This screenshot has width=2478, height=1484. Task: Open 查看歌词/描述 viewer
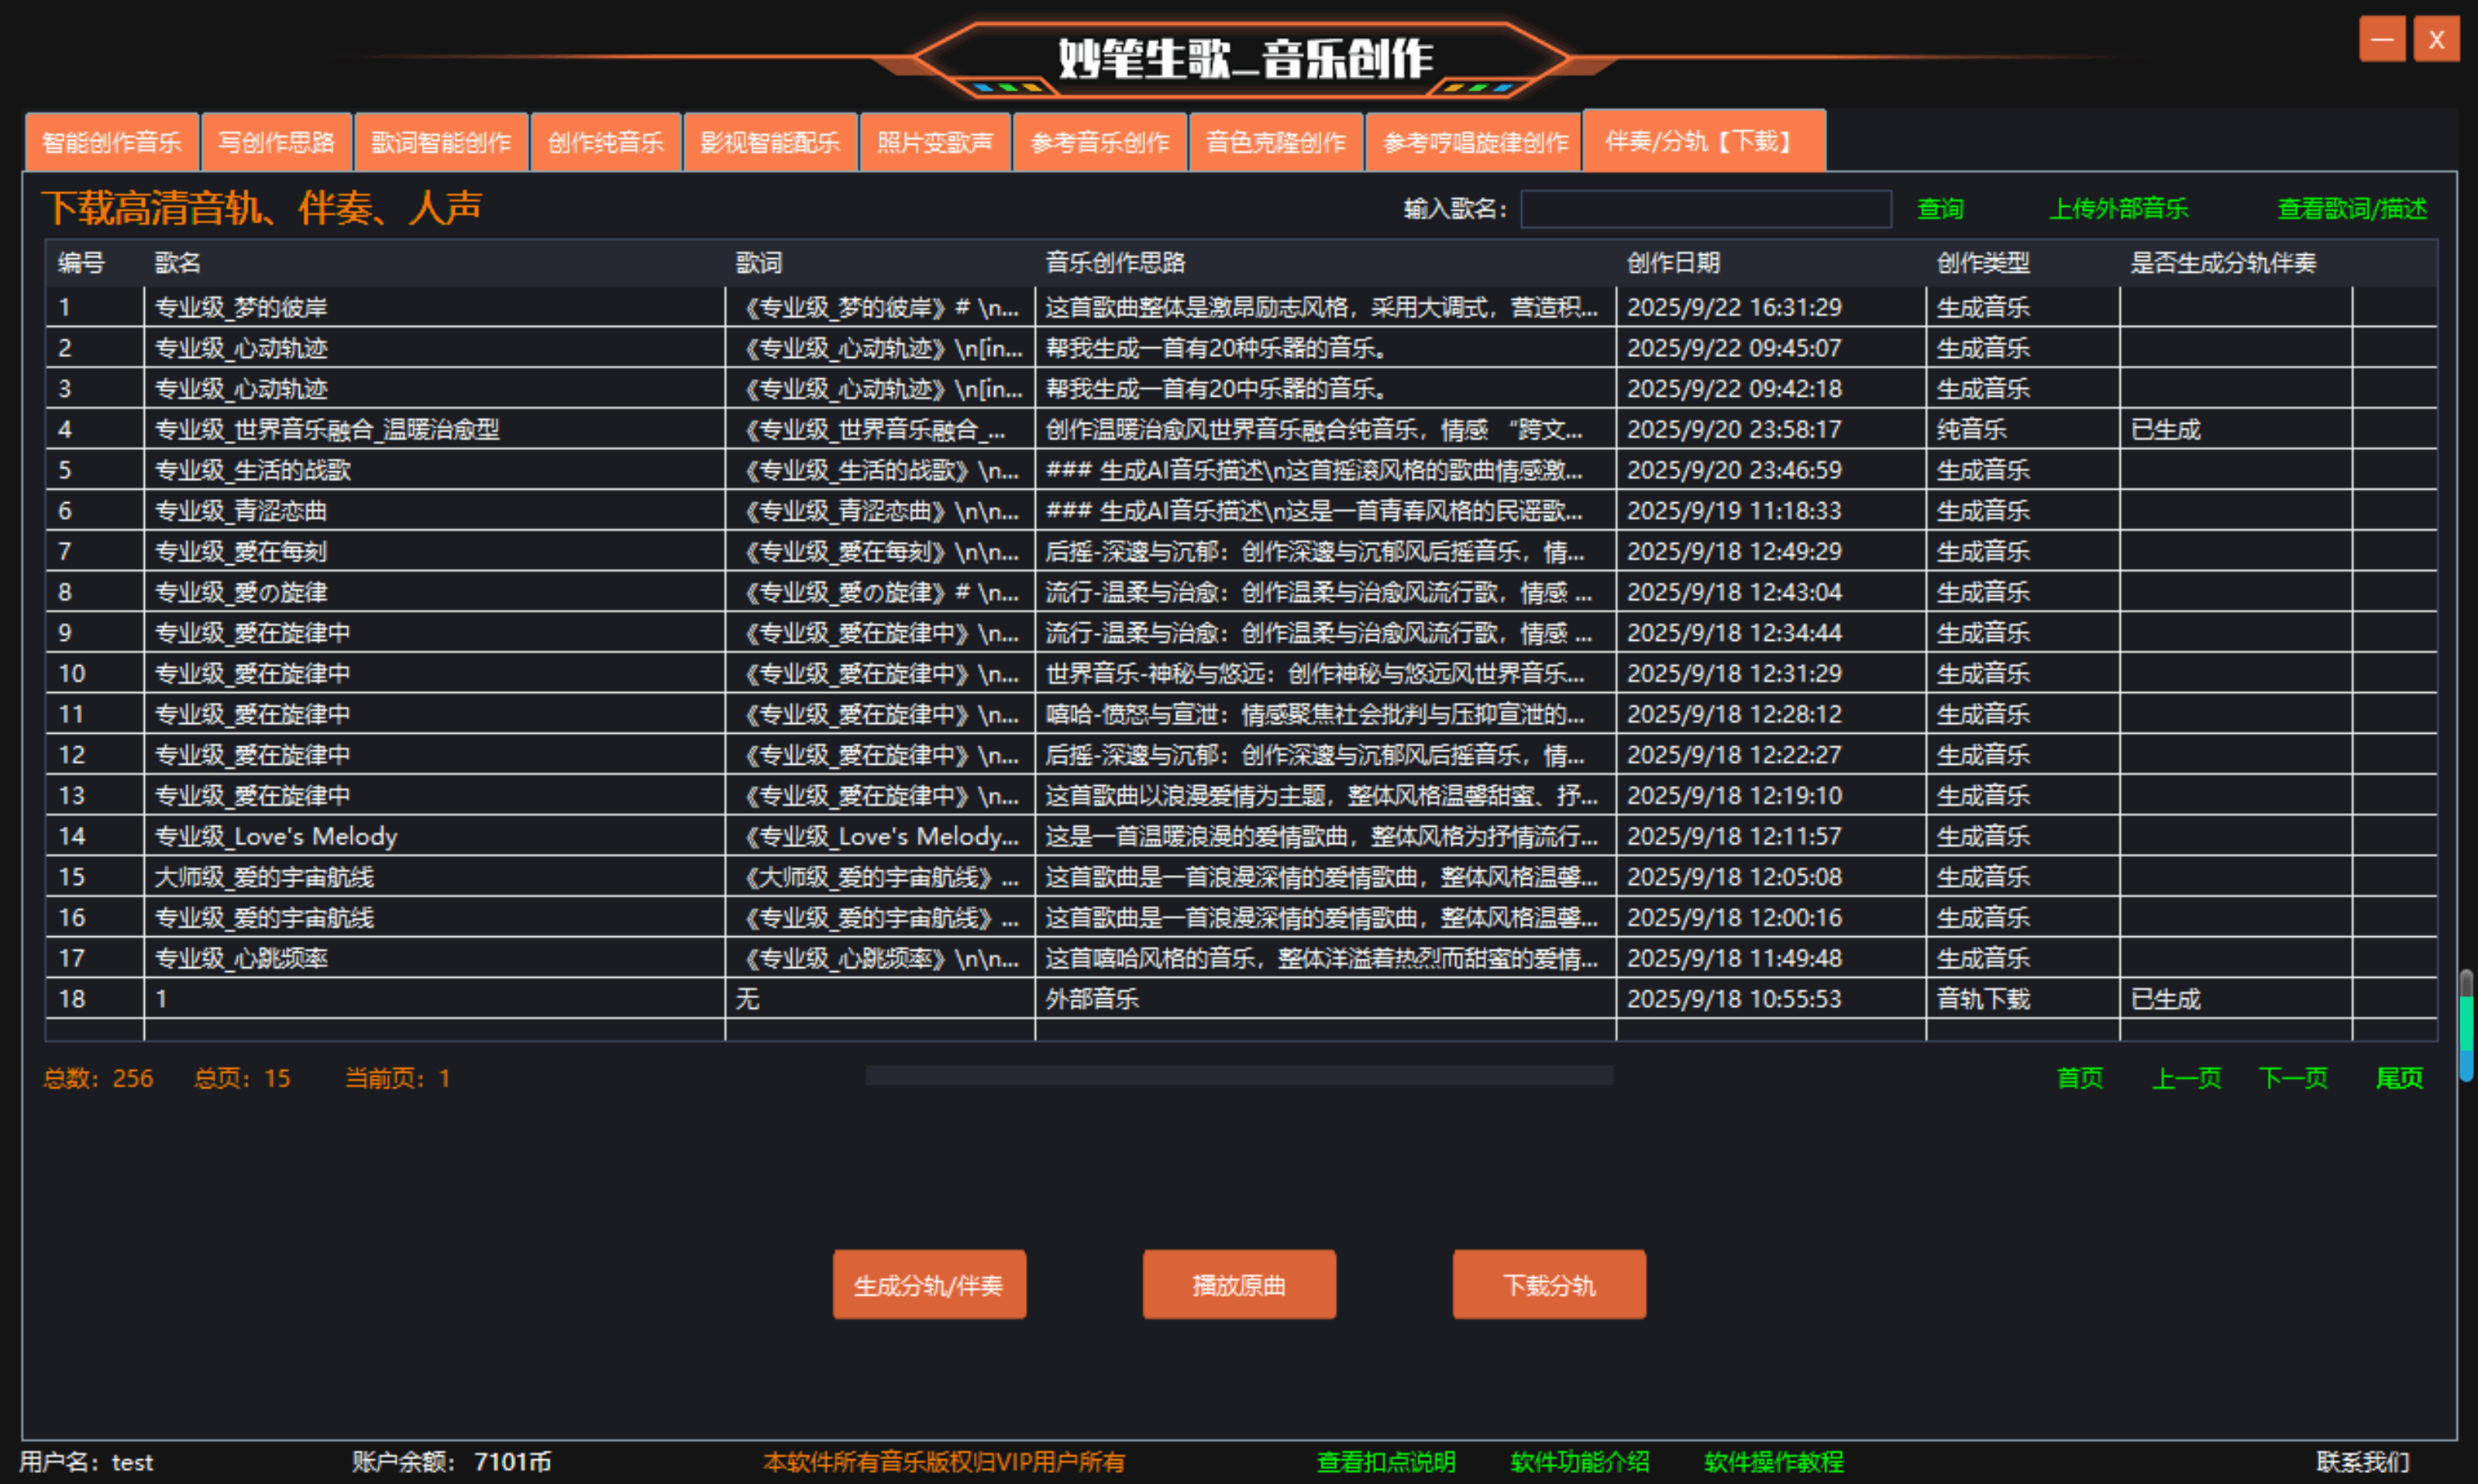pyautogui.click(x=2351, y=209)
